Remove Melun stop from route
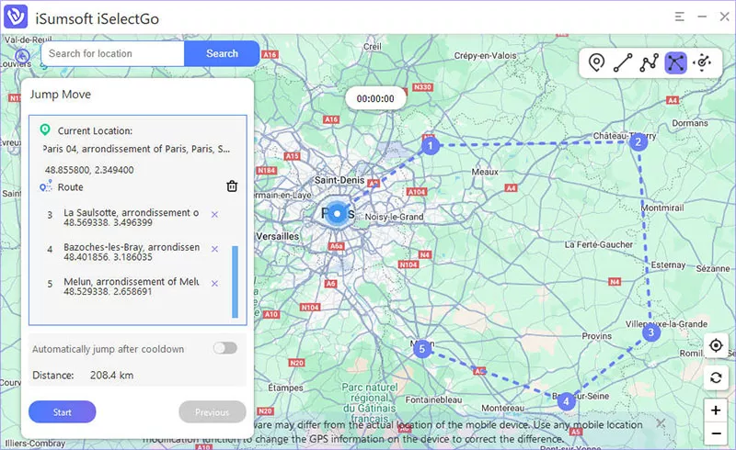The image size is (736, 450). coord(214,283)
